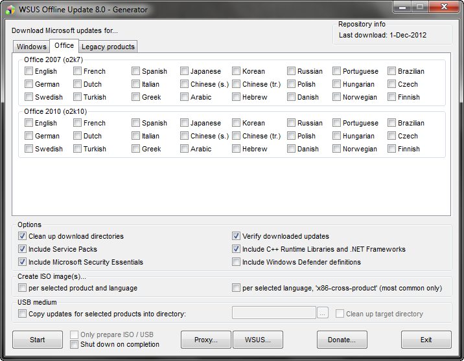This screenshot has height=361, width=464.
Task: Enable Chinese (tr.) for Office 2007
Action: [x=236, y=84]
